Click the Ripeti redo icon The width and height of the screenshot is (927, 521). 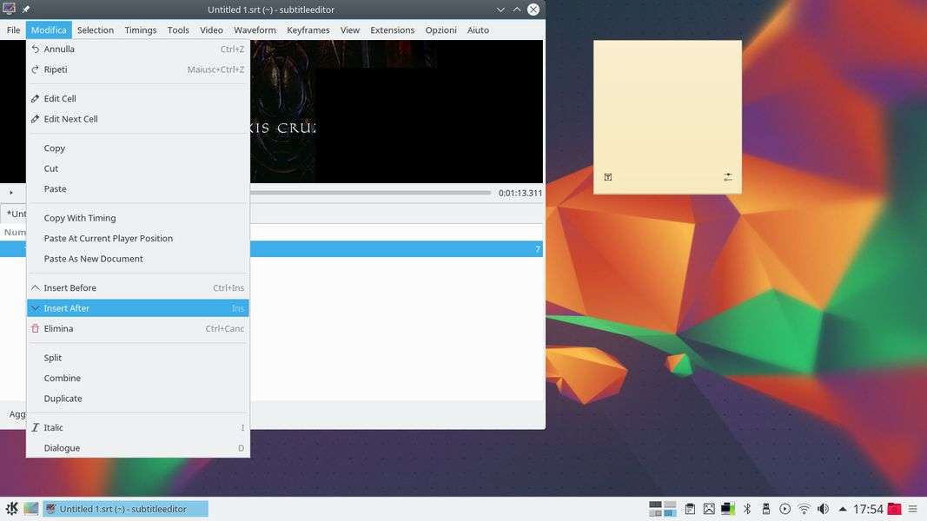click(x=35, y=69)
